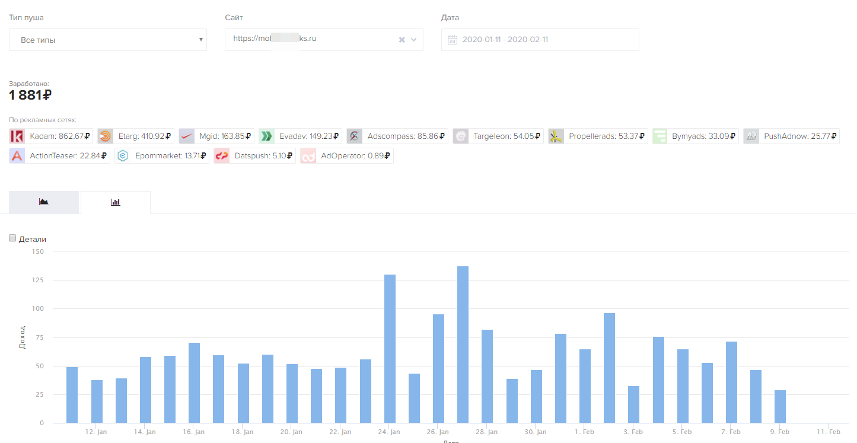Switch to the bar chart tab
Image resolution: width=857 pixels, height=443 pixels.
[116, 202]
